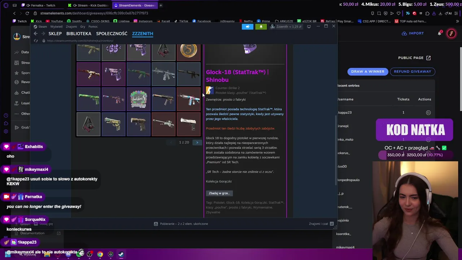
Task: Open the StreamElements profile avatar
Action: tap(451, 33)
